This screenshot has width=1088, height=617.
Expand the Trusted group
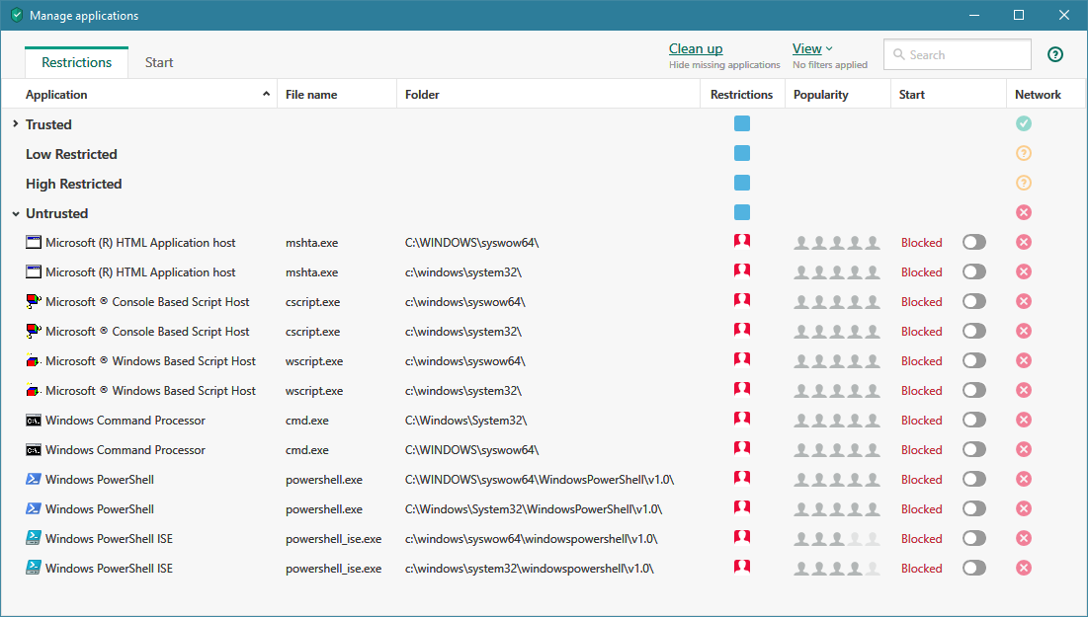pos(15,123)
